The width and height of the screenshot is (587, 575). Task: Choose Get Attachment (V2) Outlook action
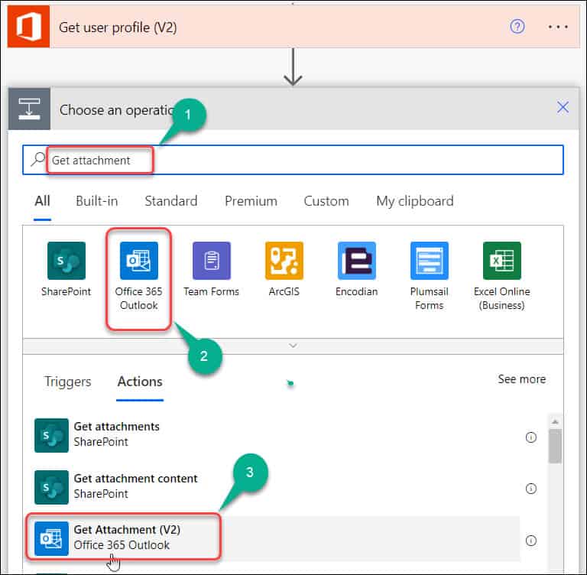tap(277, 538)
